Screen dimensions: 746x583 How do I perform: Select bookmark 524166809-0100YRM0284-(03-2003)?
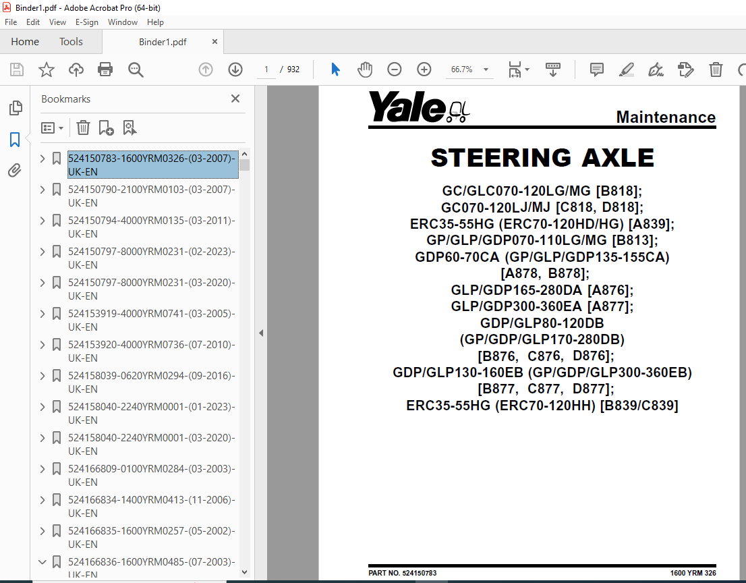[x=151, y=475]
